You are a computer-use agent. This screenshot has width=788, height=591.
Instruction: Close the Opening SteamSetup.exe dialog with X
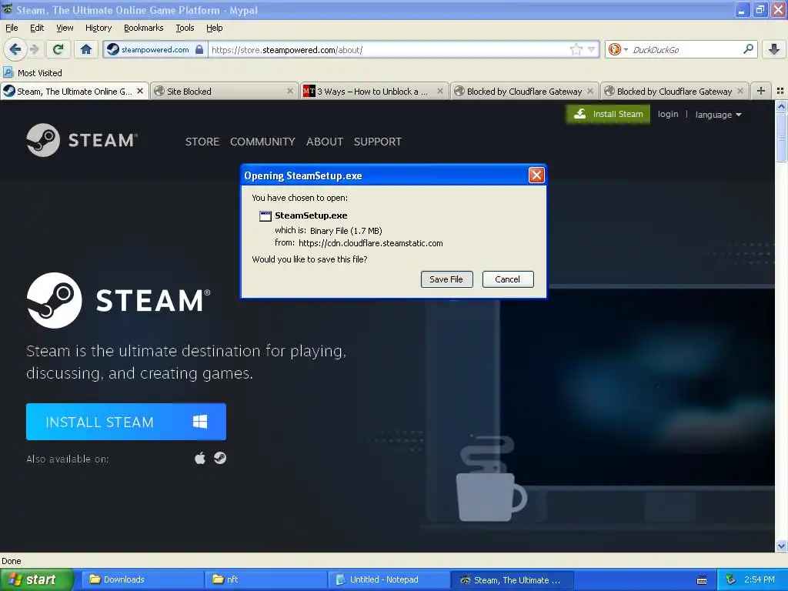click(536, 175)
